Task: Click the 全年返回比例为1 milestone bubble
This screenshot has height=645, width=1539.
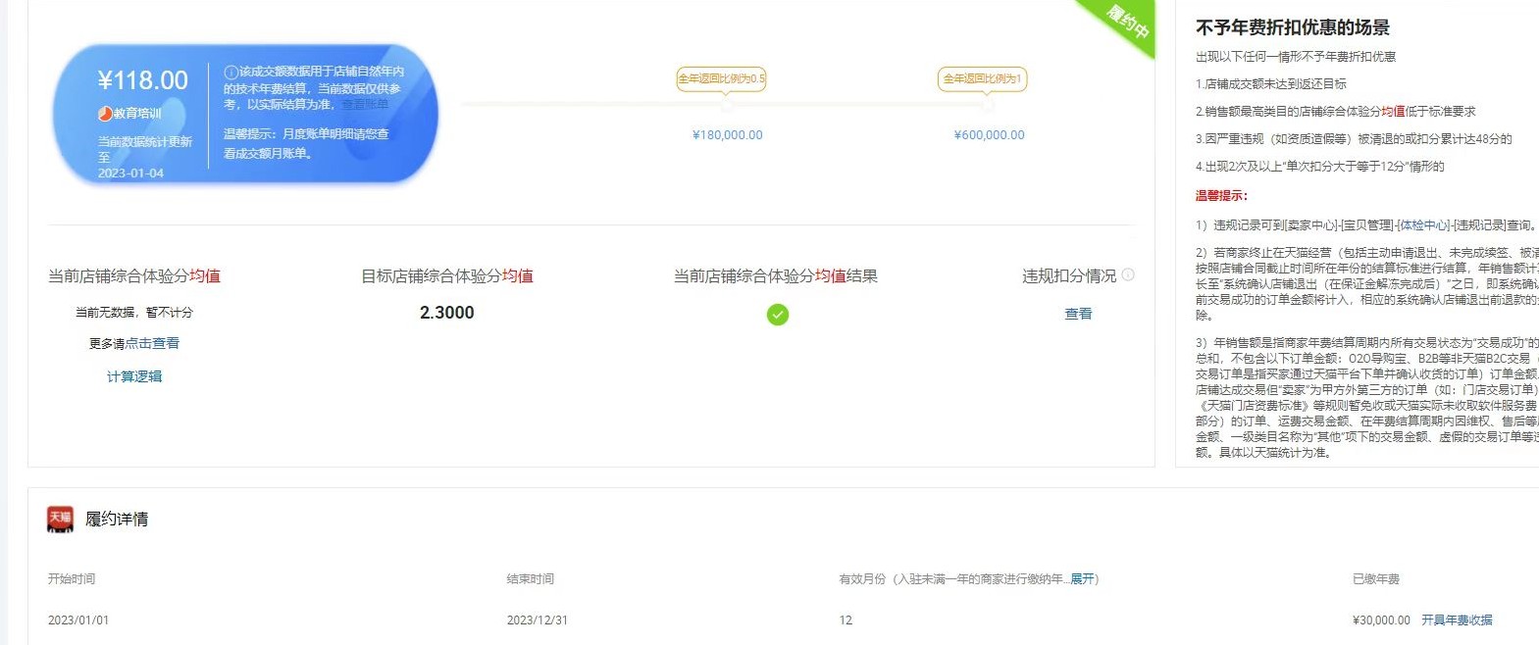Action: (982, 79)
